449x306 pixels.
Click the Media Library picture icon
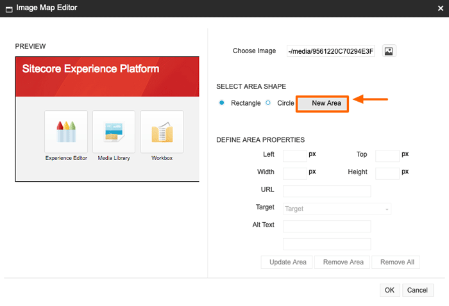click(114, 132)
